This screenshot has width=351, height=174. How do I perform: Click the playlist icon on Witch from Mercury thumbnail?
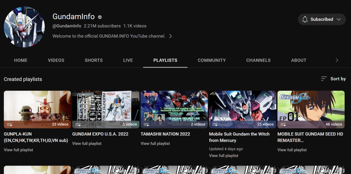click(215, 124)
